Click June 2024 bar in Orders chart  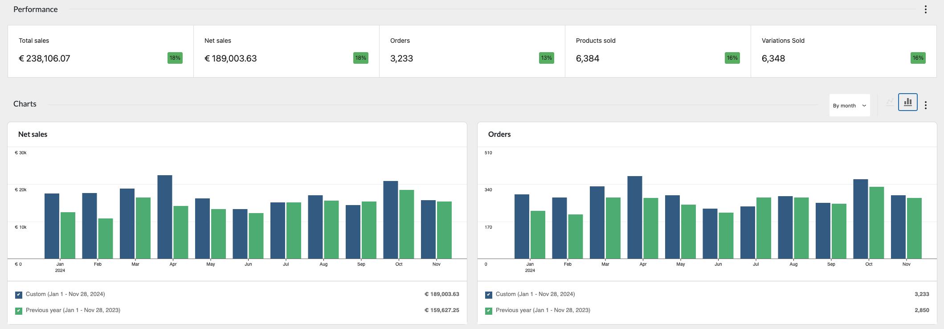[x=710, y=234]
